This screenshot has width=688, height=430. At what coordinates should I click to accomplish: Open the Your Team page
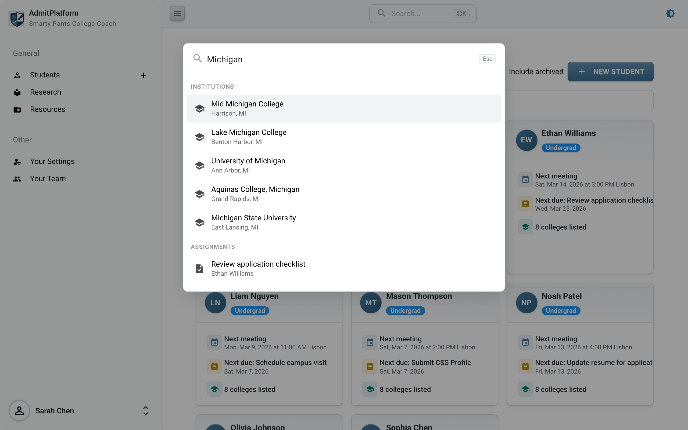coord(48,179)
